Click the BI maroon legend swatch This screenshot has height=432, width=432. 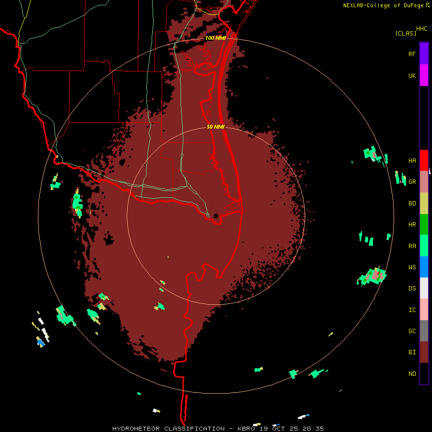pyautogui.click(x=424, y=352)
